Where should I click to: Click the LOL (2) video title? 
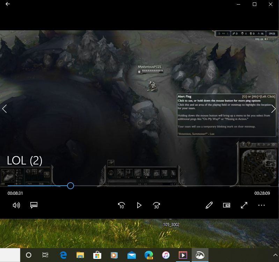point(24,161)
